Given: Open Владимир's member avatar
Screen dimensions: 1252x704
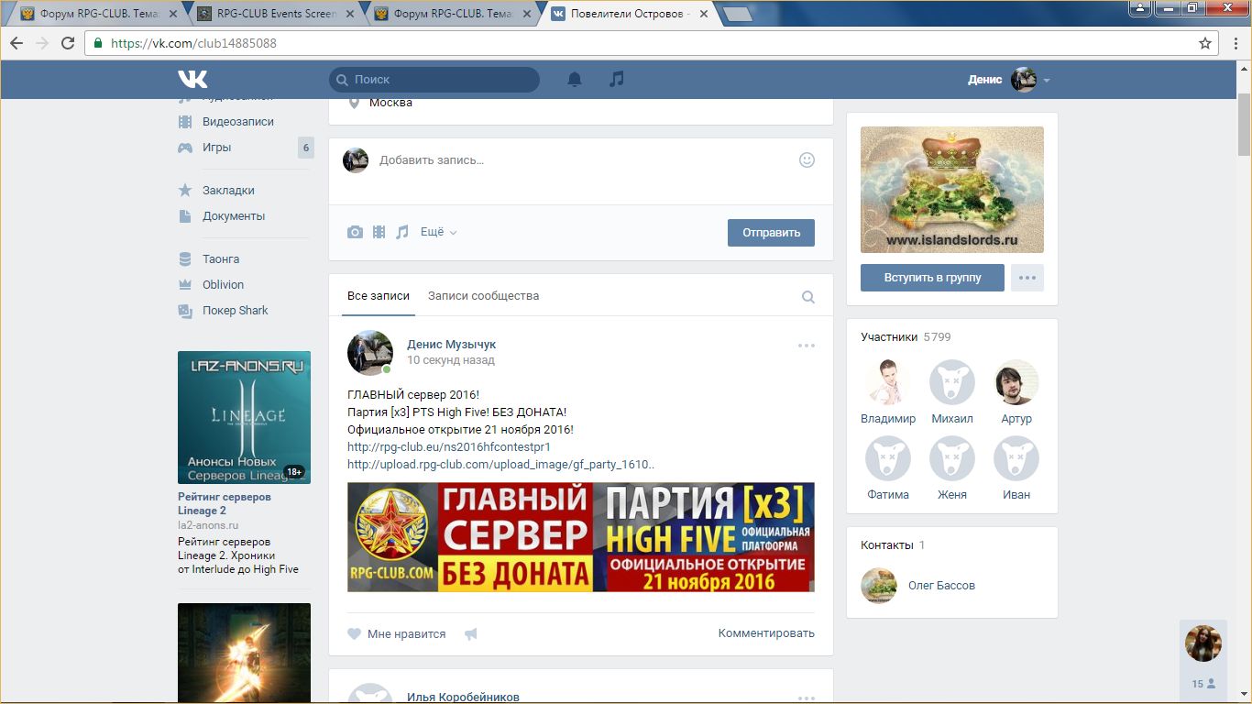Looking at the screenshot, I should (x=888, y=382).
